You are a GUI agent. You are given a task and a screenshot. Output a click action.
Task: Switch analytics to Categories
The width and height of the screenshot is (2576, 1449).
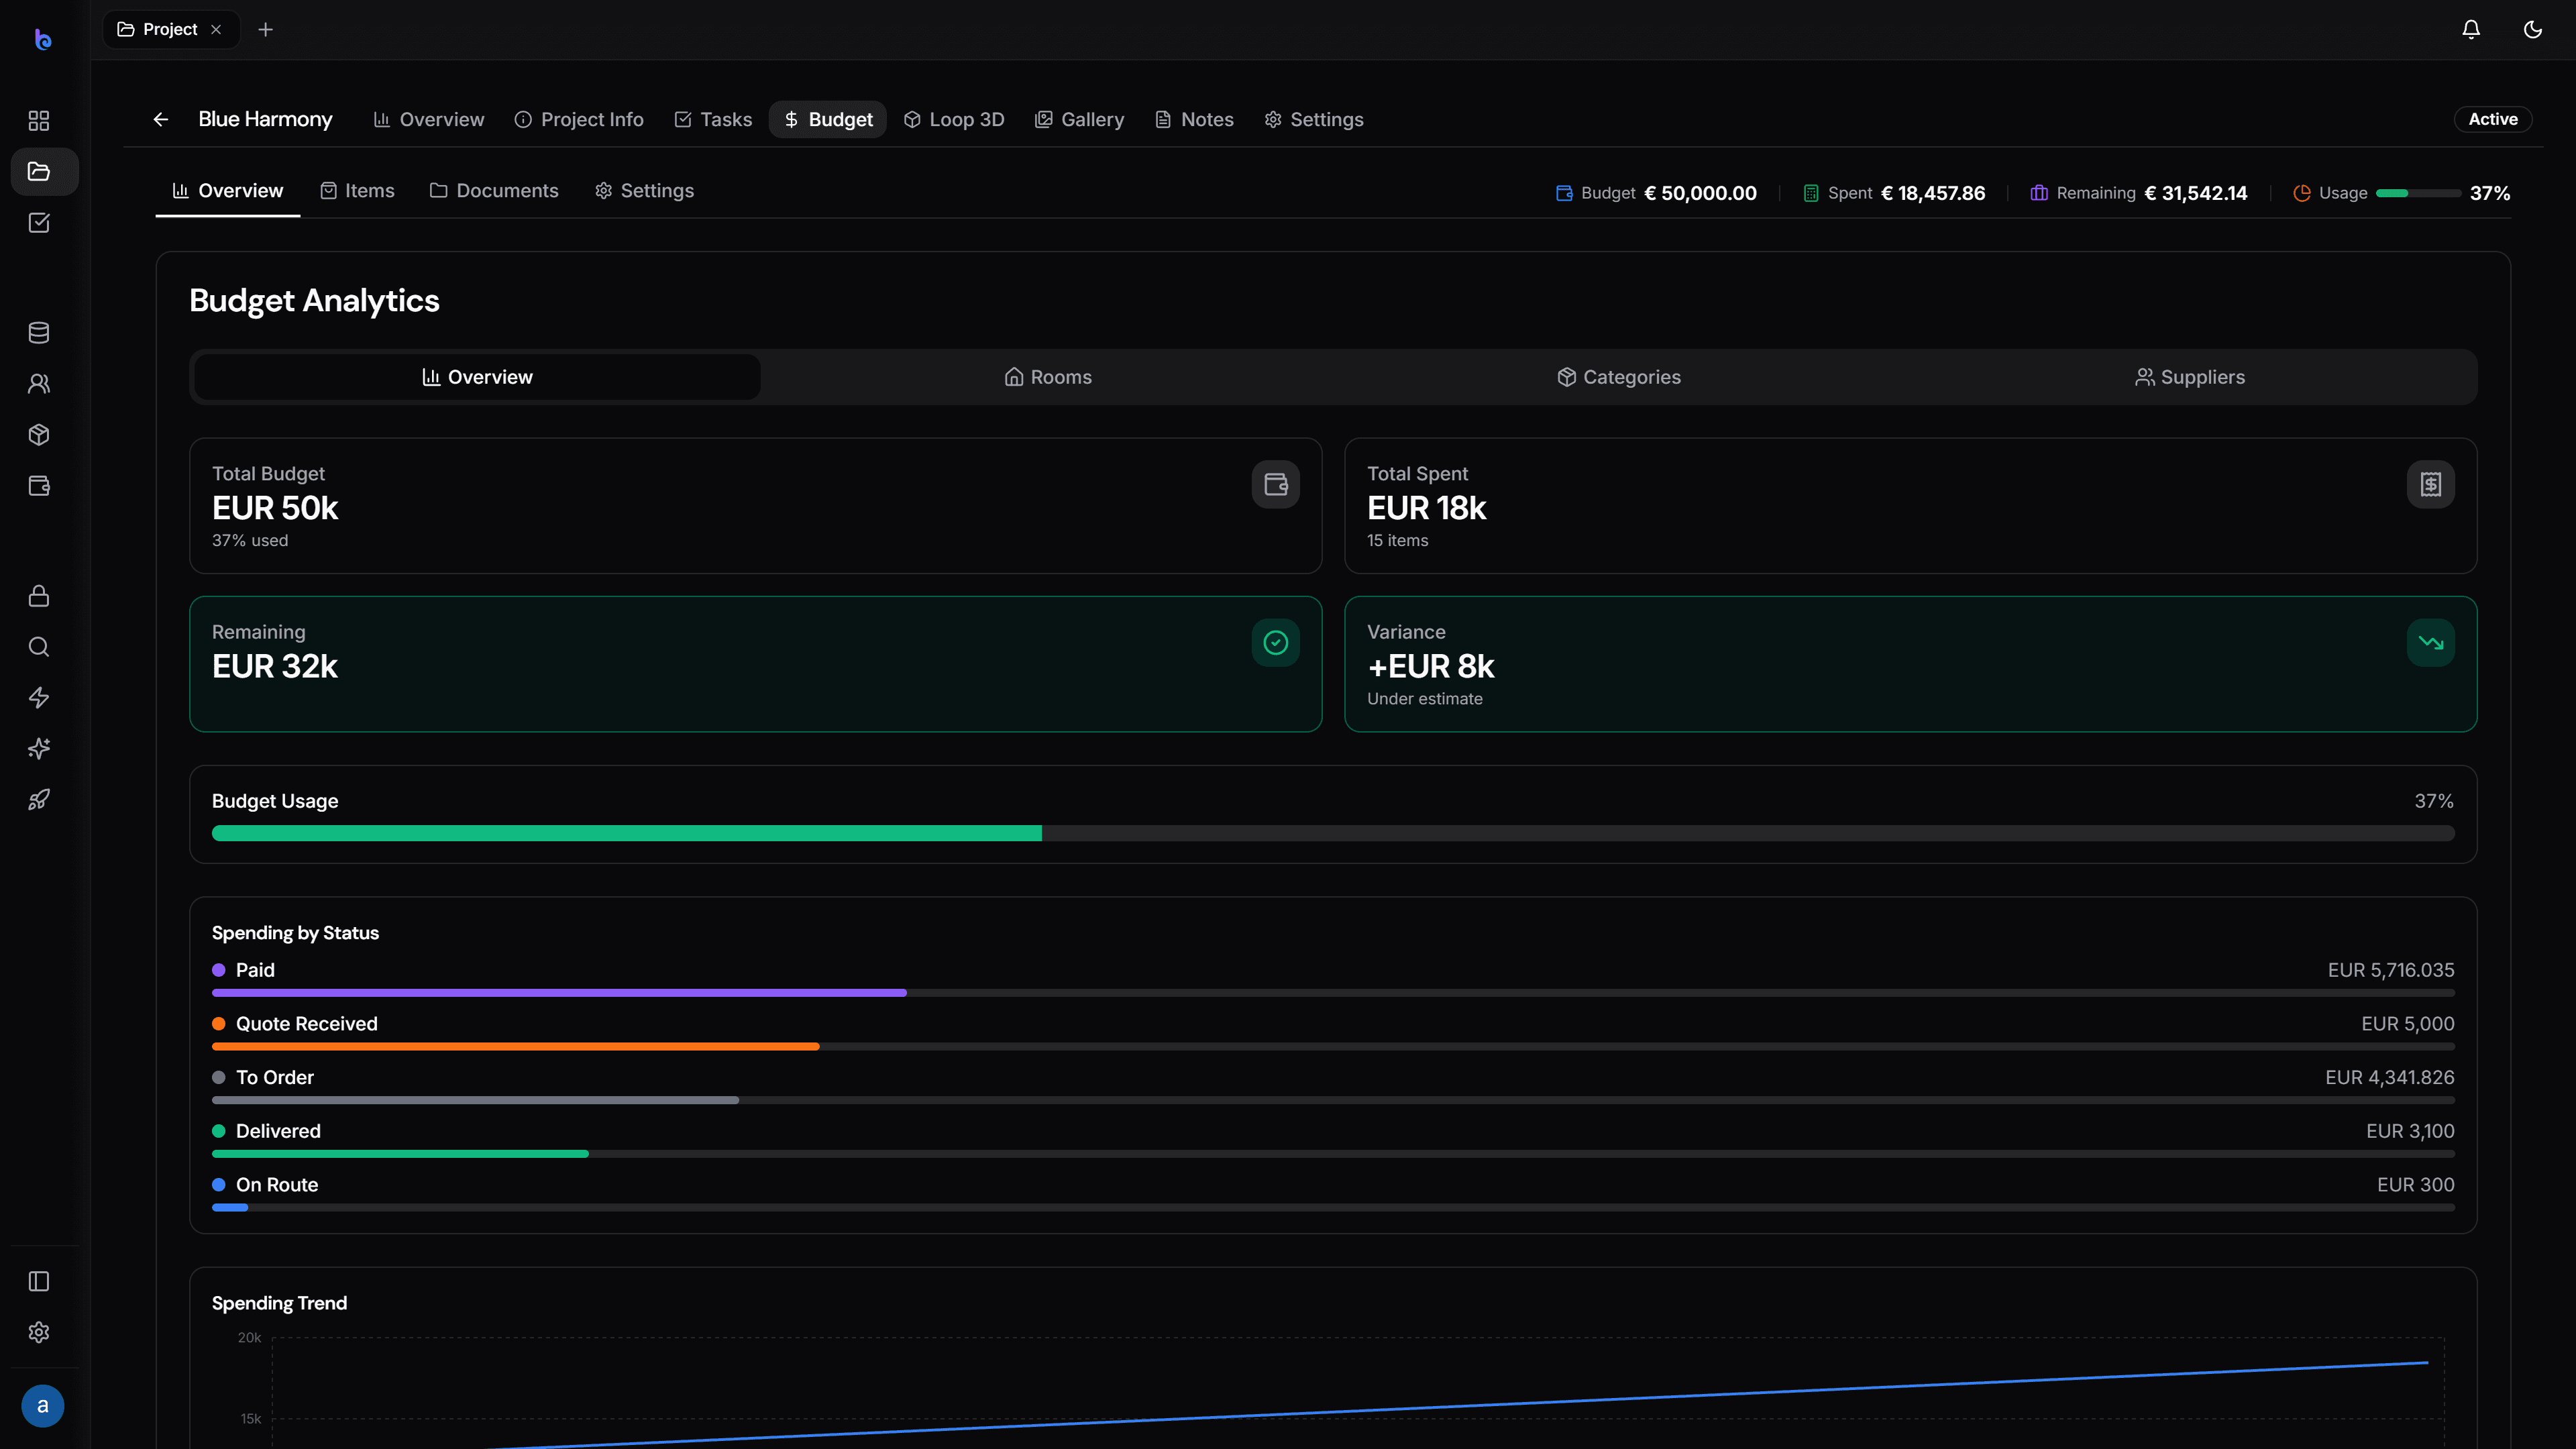point(1619,377)
